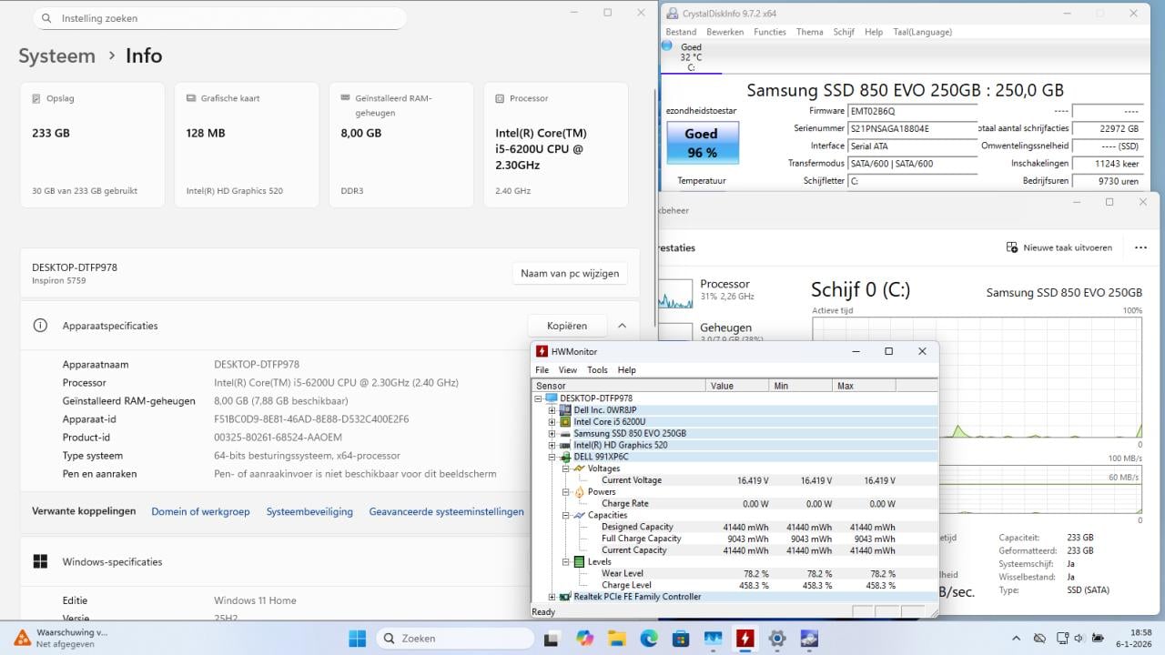
Task: Click the Powers flame icon in HWMonitor
Action: [x=580, y=492]
